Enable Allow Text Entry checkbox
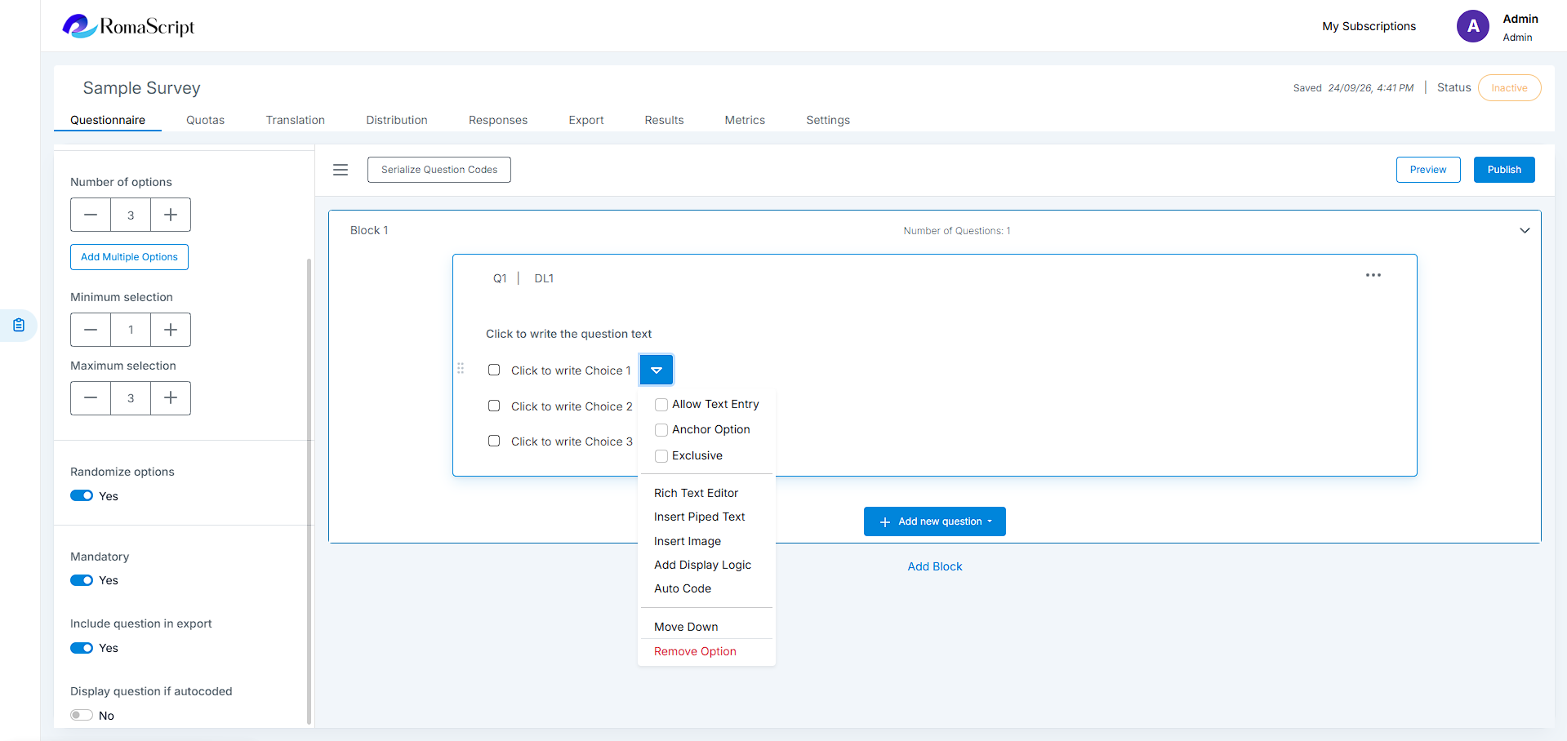 pos(661,405)
